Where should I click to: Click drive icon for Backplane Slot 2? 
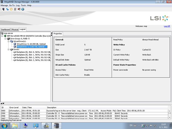tap(15, 58)
